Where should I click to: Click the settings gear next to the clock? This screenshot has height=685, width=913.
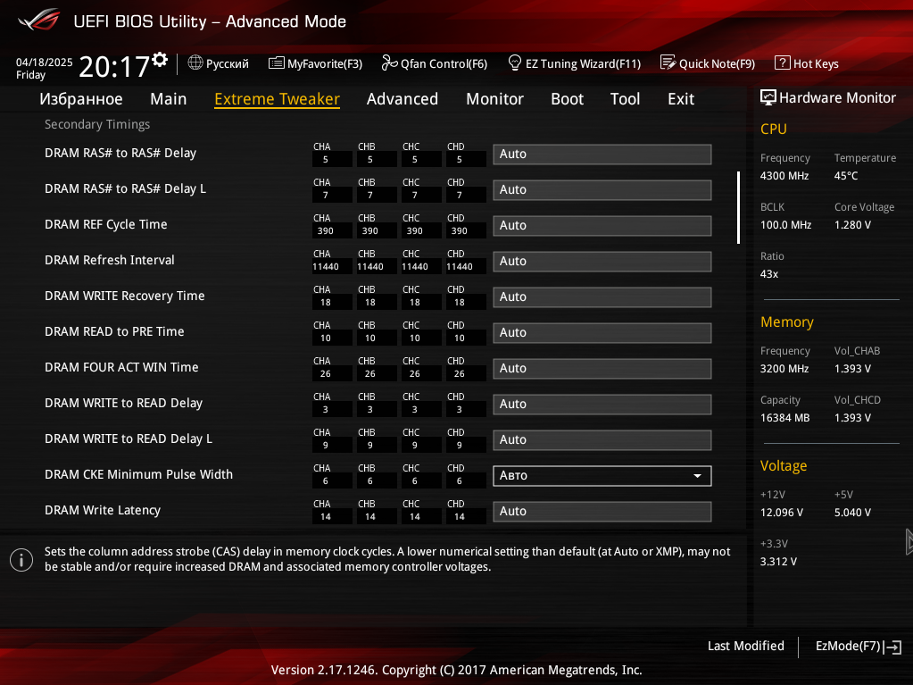click(x=160, y=59)
